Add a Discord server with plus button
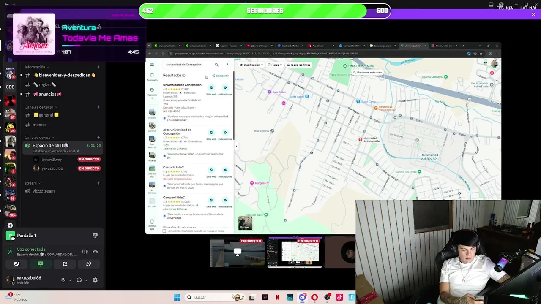Image resolution: width=541 pixels, height=304 pixels. 10,225
